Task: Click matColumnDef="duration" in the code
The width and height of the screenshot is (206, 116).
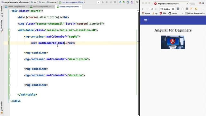Action: pos(65,75)
